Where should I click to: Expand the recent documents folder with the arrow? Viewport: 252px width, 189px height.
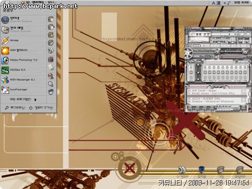[51, 27]
